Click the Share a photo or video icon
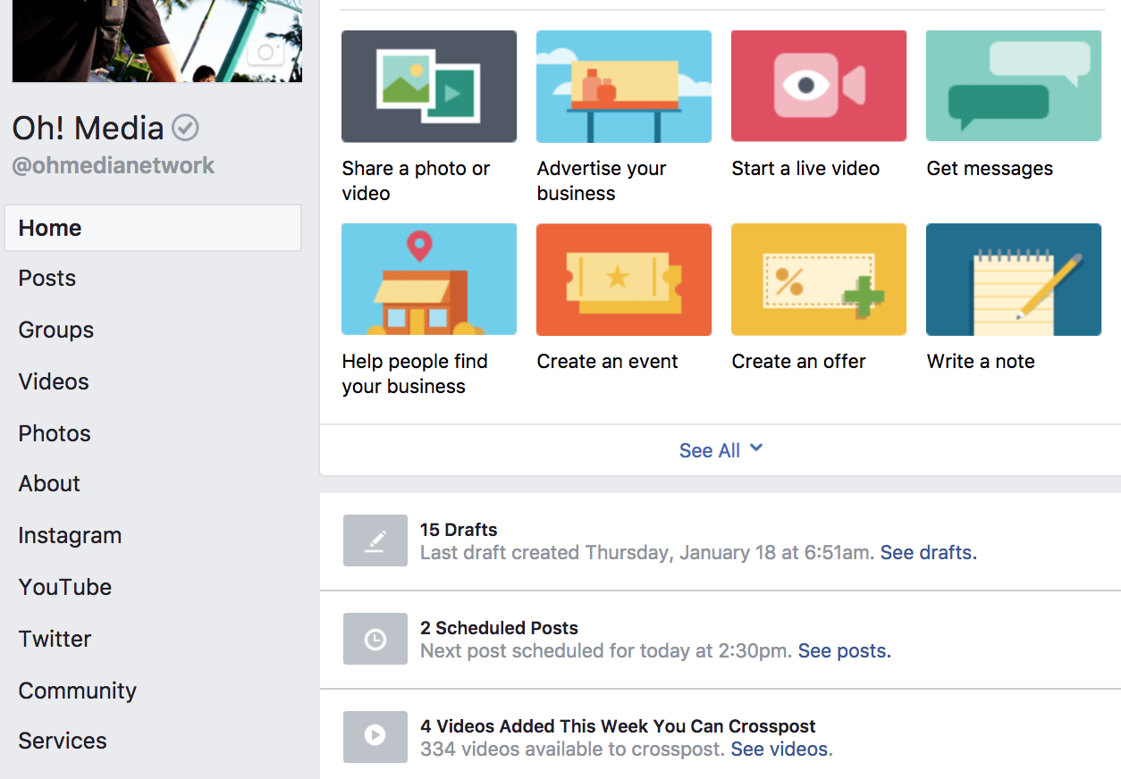This screenshot has width=1121, height=779. [x=429, y=87]
